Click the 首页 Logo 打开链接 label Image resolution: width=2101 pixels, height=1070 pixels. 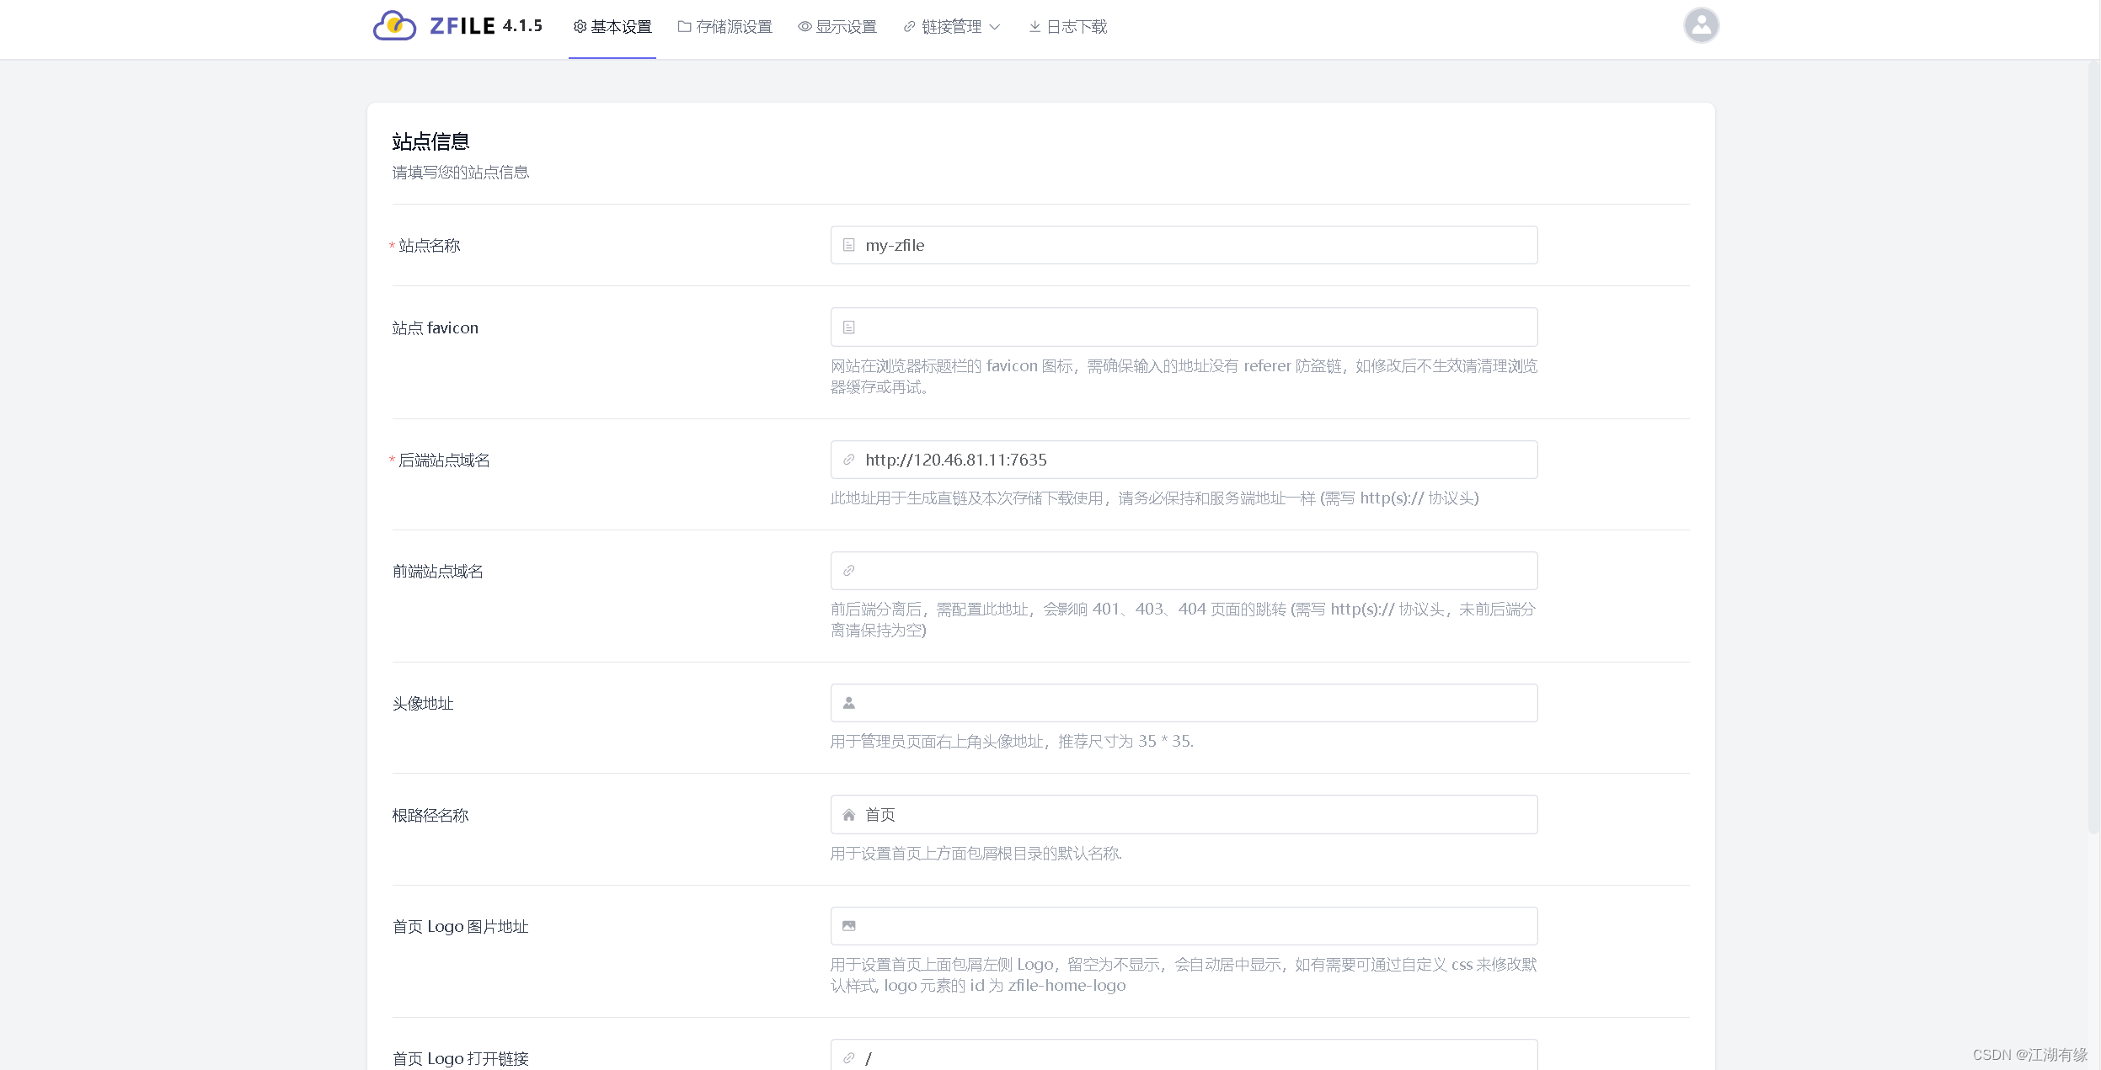pos(461,1059)
